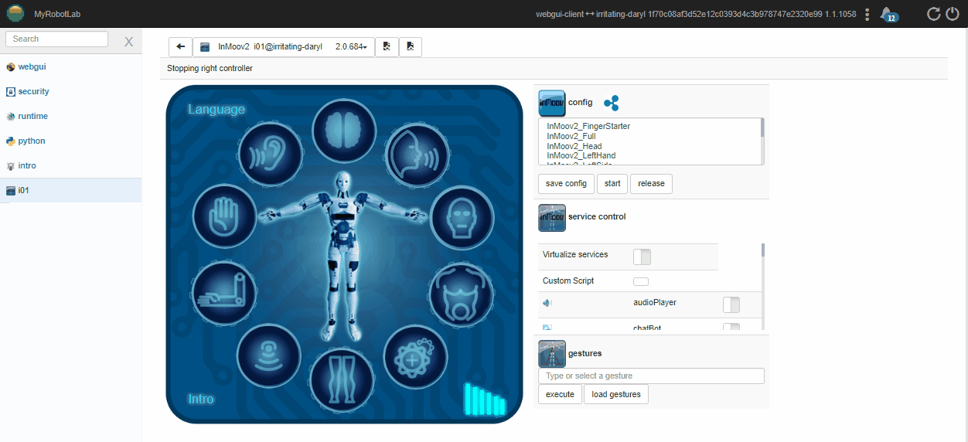Click the load gestures button
The height and width of the screenshot is (442, 968).
click(x=616, y=394)
